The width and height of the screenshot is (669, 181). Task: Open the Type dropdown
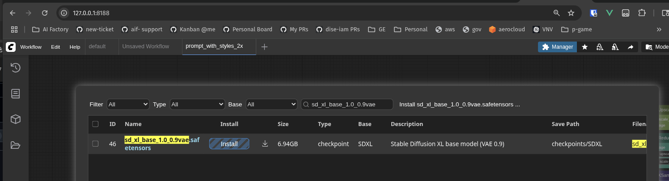[x=197, y=104]
